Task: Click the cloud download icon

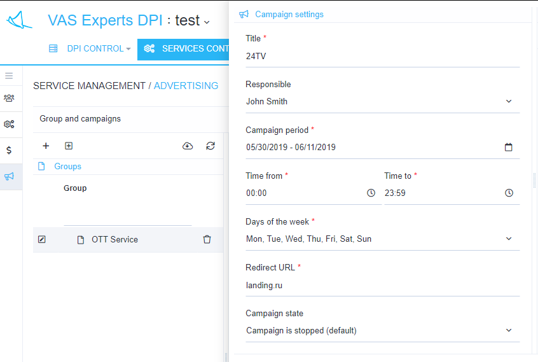Action: click(x=188, y=146)
